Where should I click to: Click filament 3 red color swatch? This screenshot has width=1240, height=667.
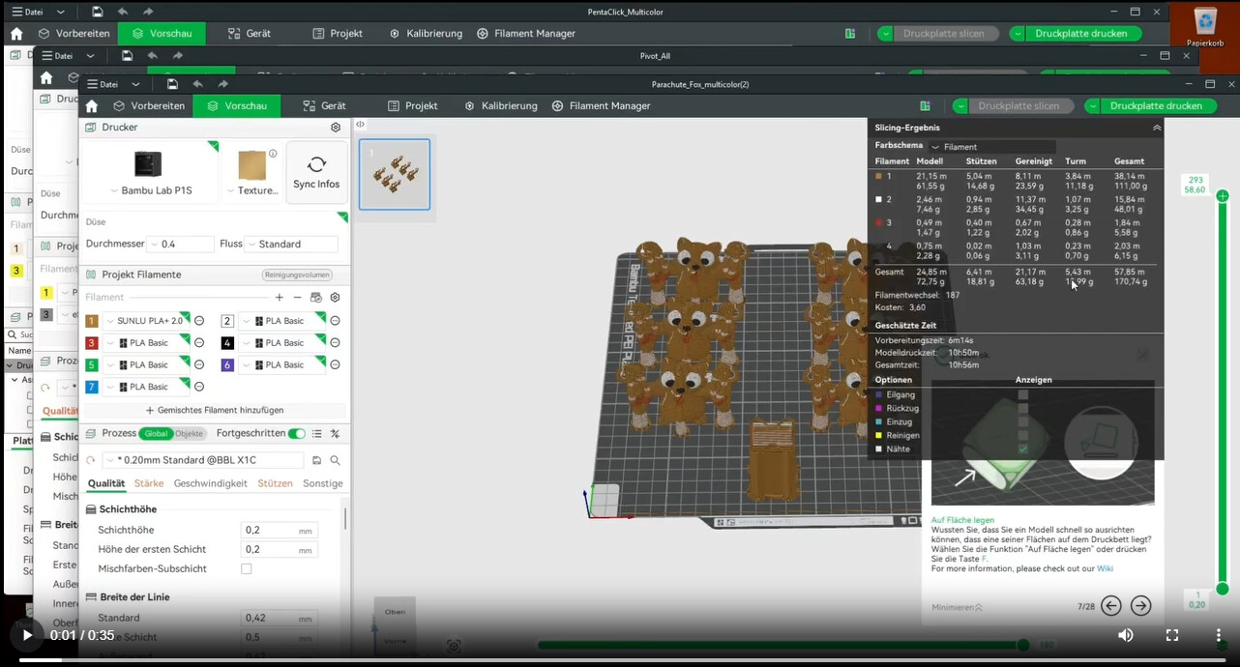(x=92, y=343)
